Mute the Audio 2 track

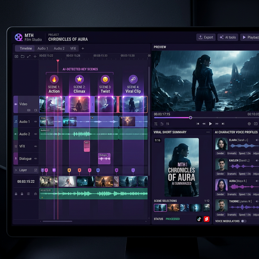(x=36, y=134)
